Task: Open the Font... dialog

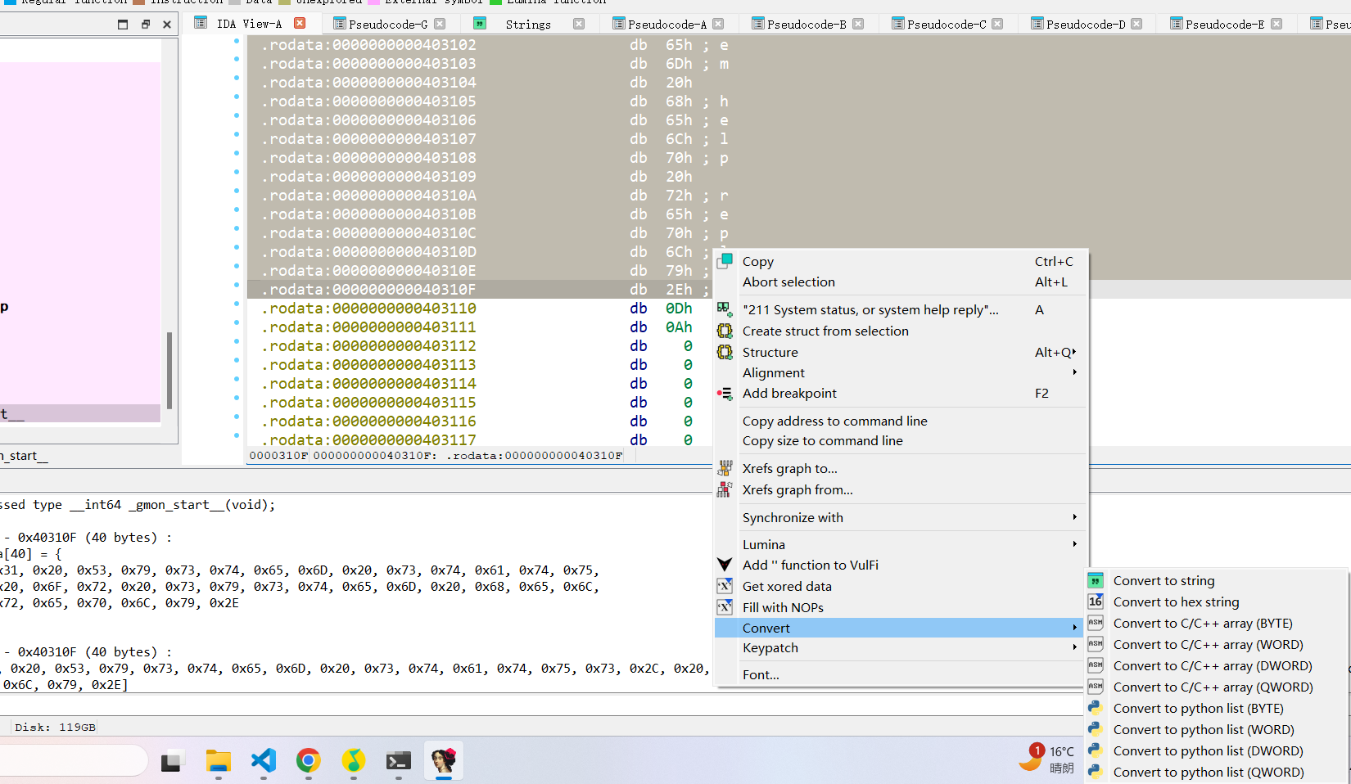Action: 901,674
